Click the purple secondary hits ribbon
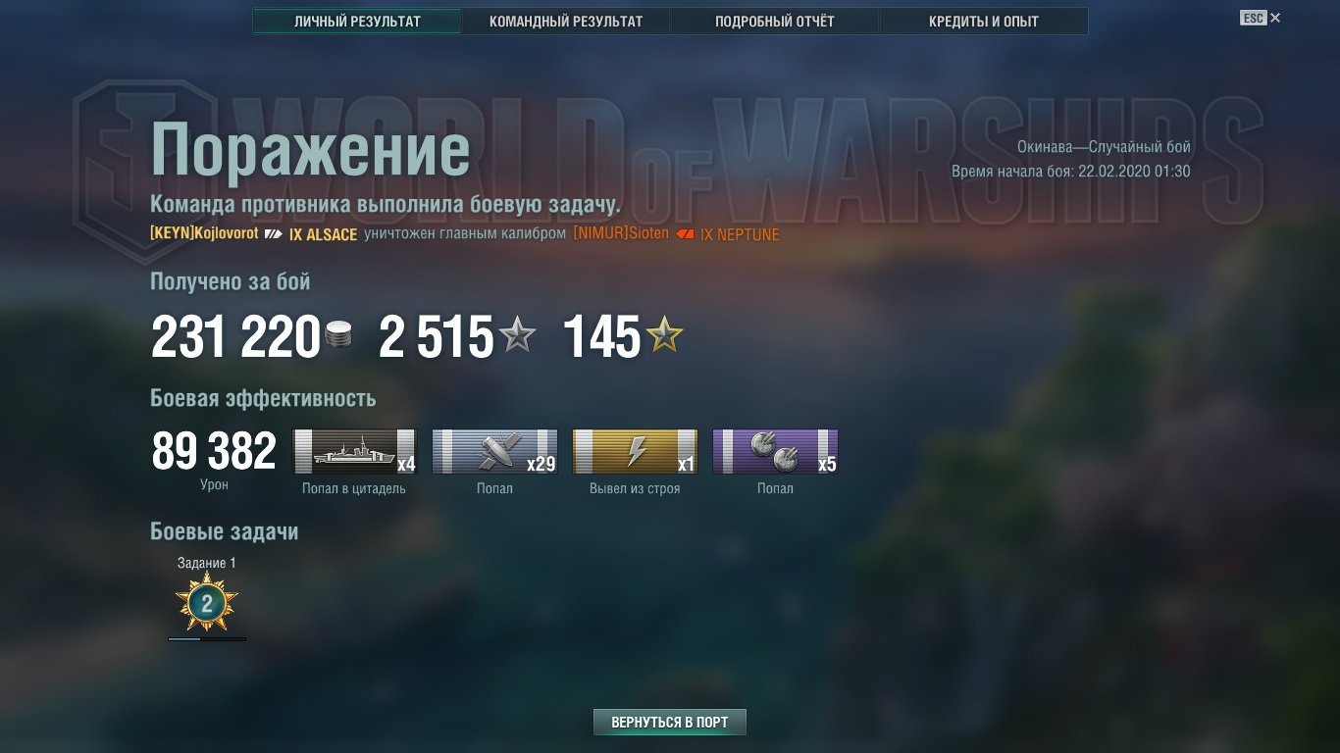 (x=775, y=452)
